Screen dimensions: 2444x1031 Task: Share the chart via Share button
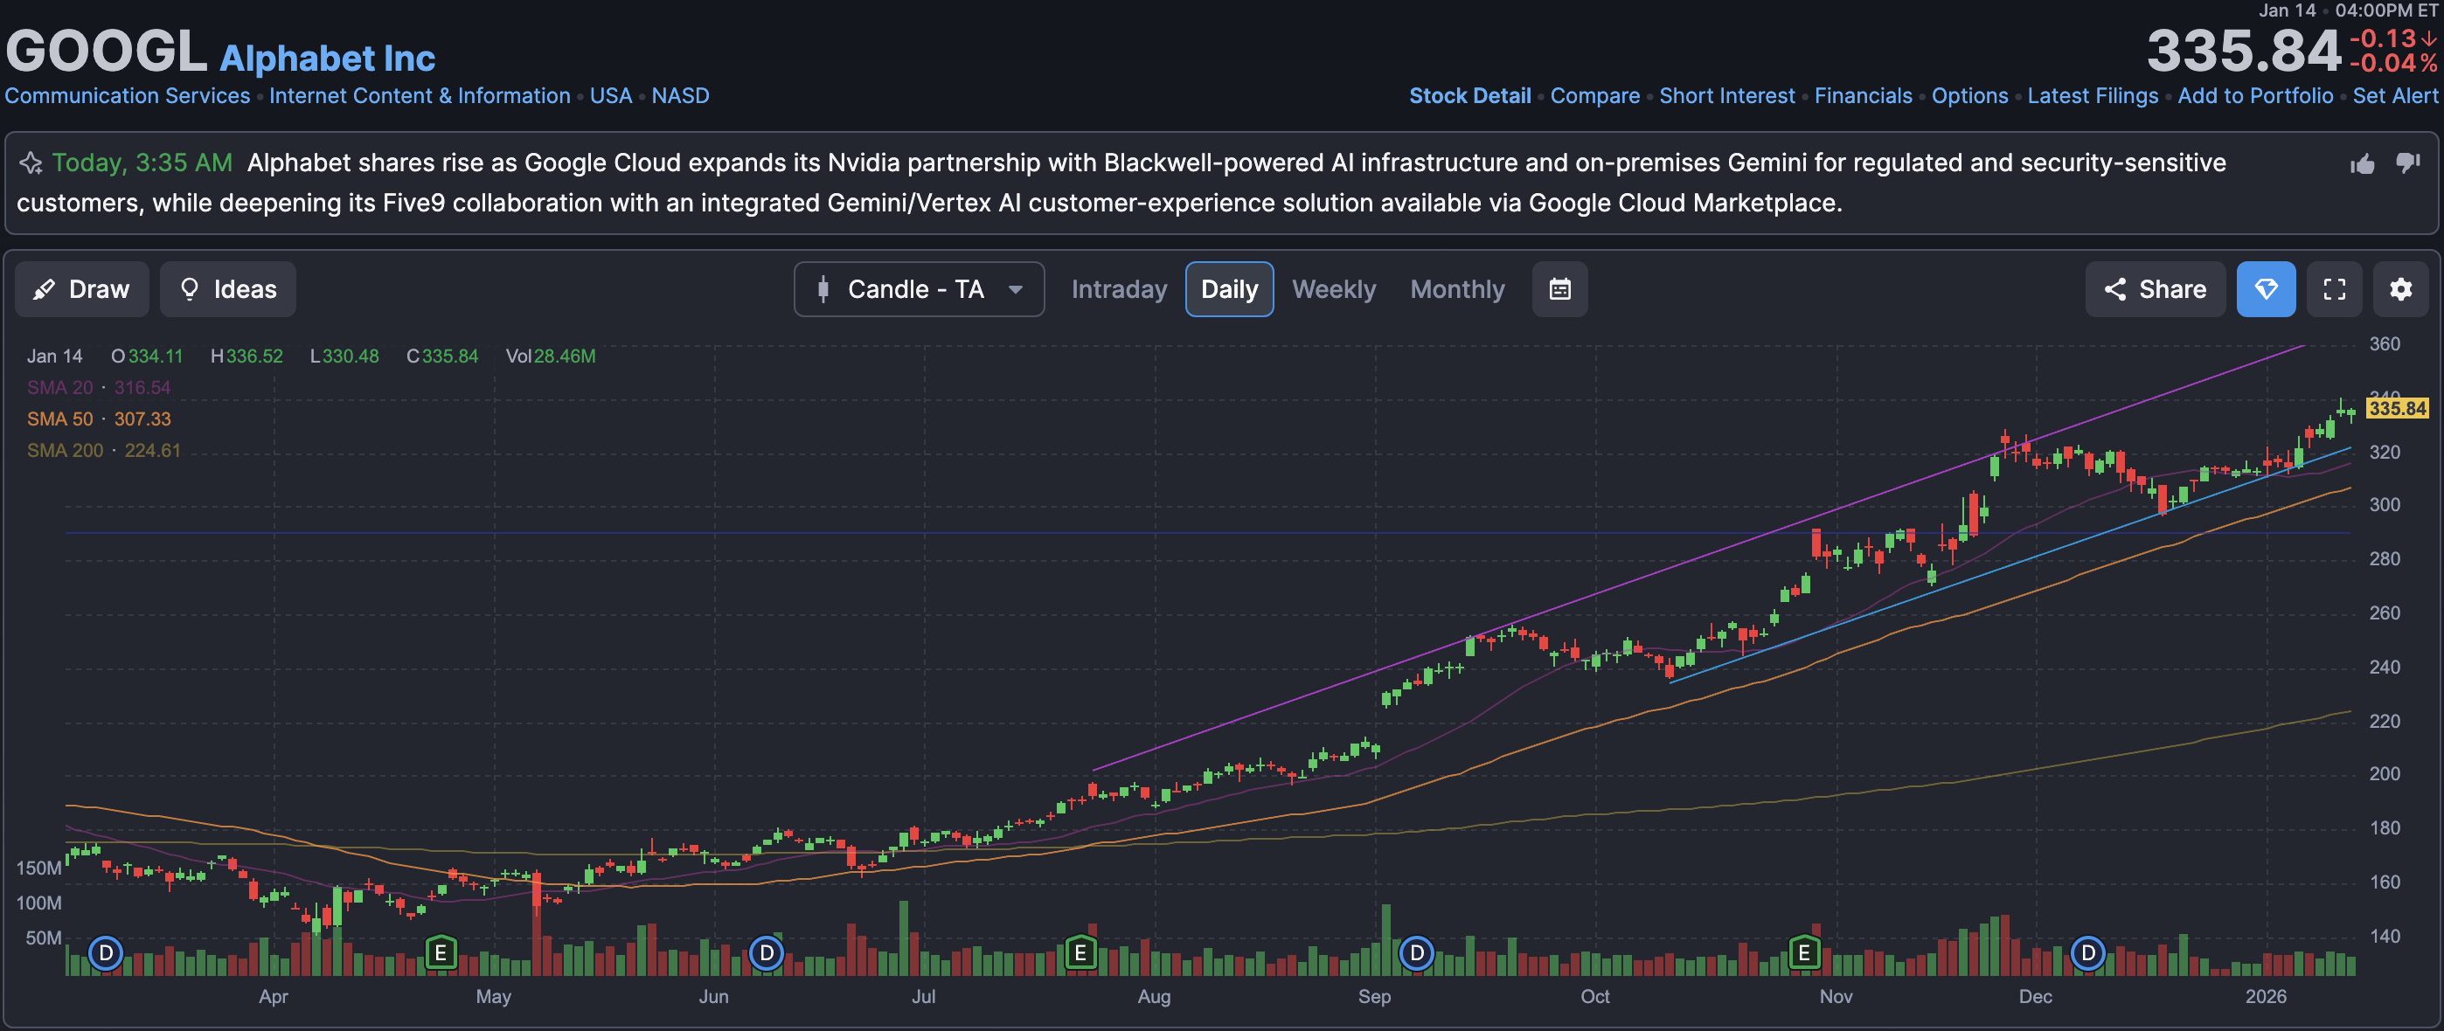coord(2154,289)
